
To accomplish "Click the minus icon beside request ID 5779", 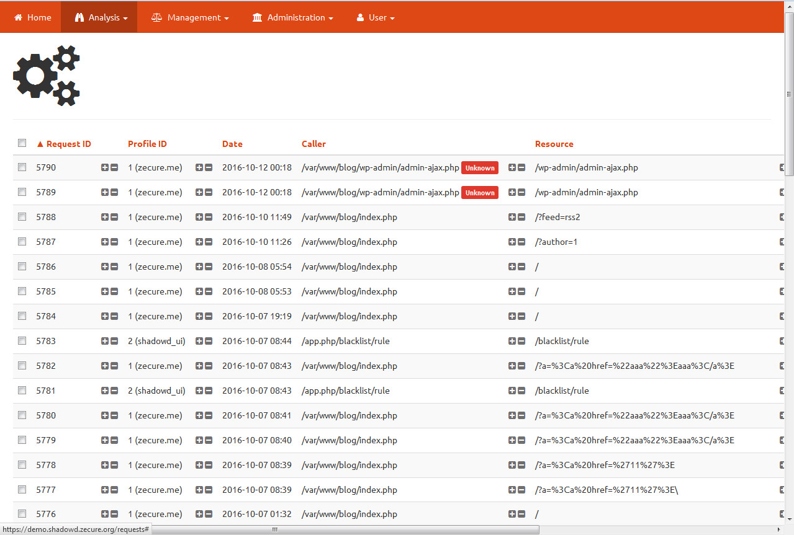I will (x=114, y=440).
